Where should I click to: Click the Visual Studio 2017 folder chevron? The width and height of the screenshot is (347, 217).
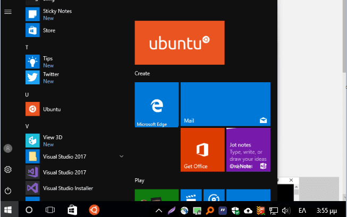[122, 157]
